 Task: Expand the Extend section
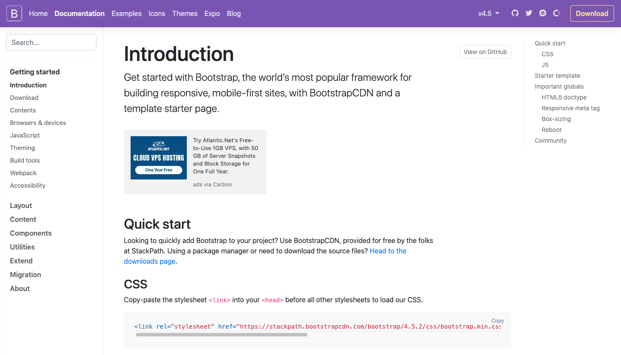[x=21, y=261]
